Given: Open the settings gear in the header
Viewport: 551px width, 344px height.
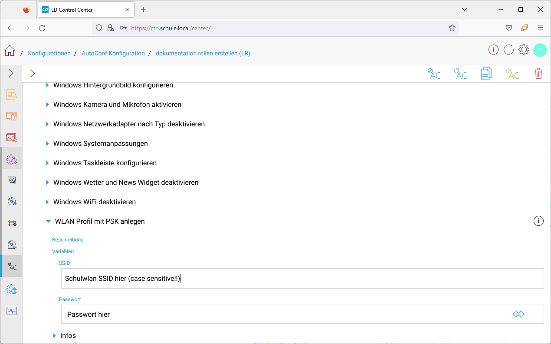Looking at the screenshot, I should point(524,50).
